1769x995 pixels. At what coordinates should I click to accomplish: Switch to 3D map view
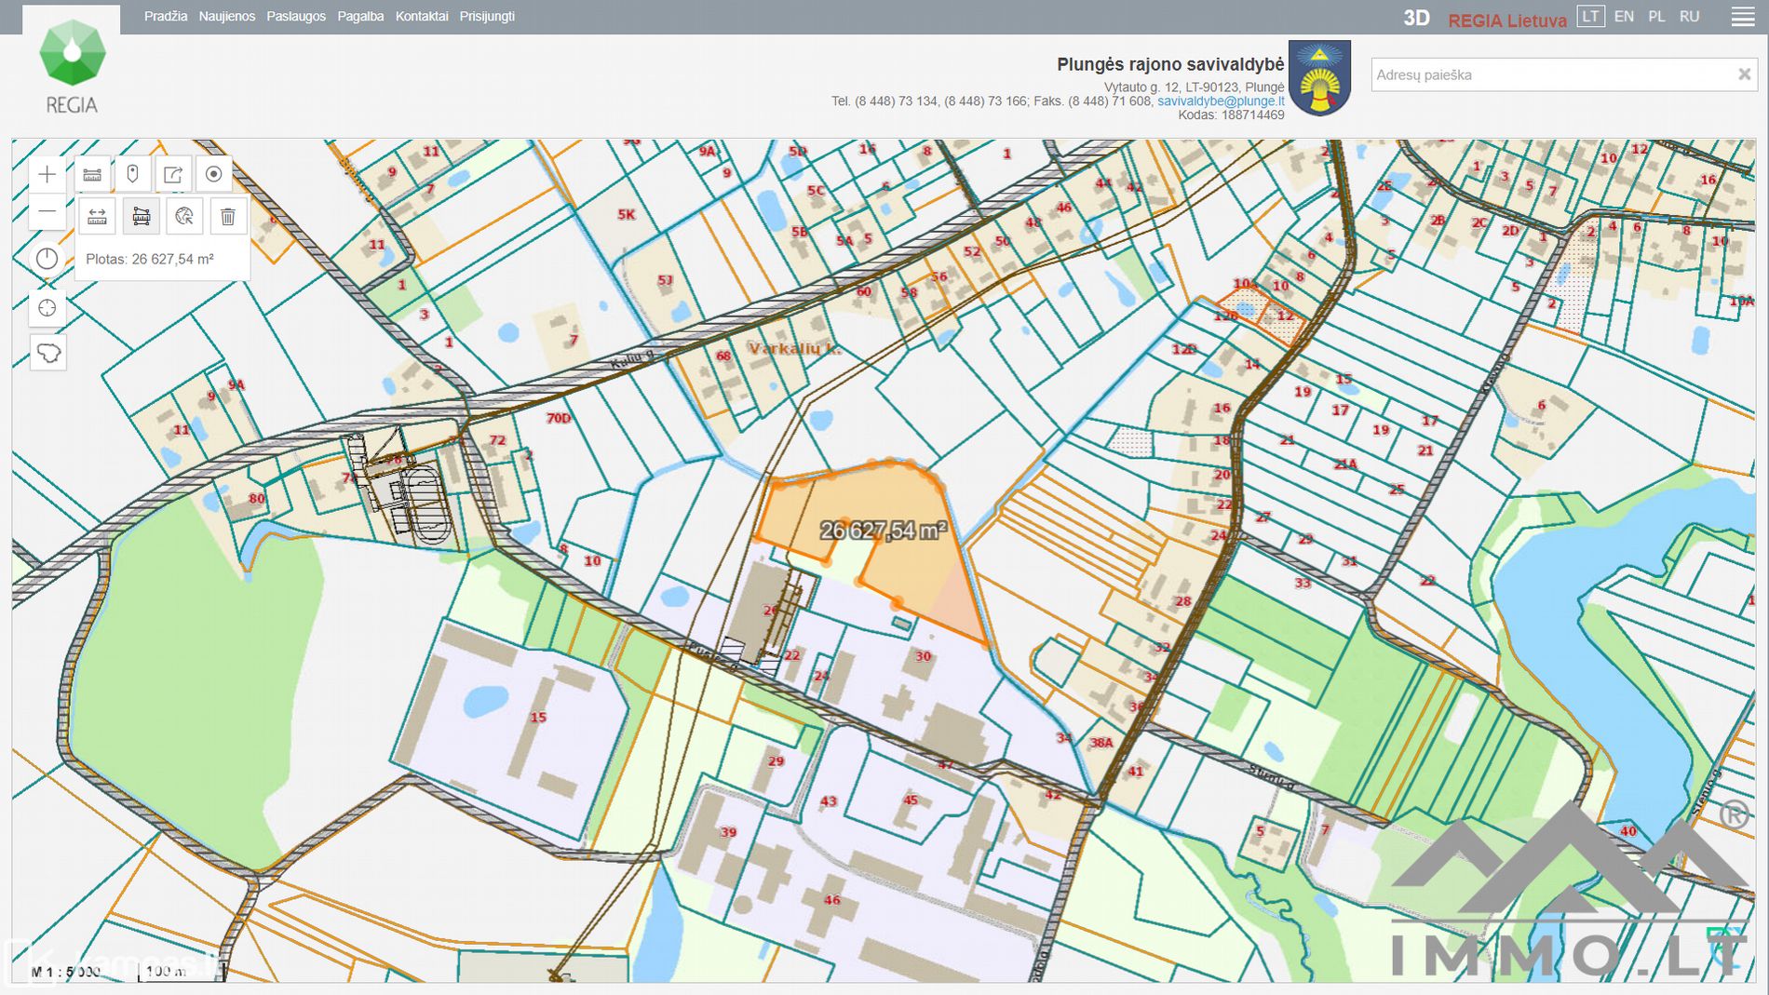click(x=1416, y=18)
